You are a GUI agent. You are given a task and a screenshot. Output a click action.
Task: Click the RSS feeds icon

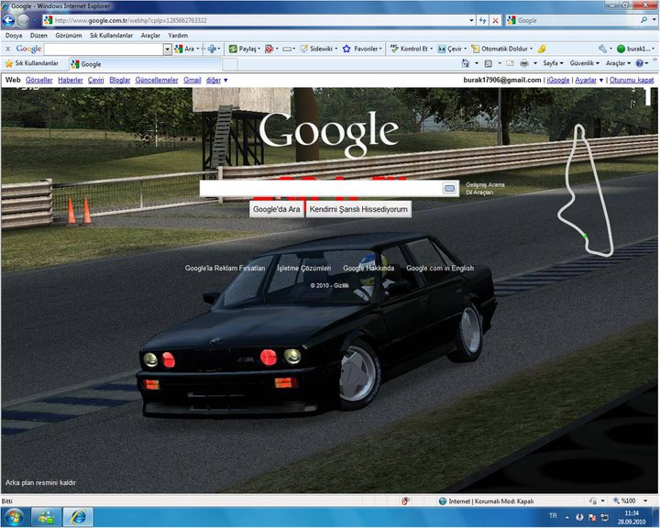(489, 63)
